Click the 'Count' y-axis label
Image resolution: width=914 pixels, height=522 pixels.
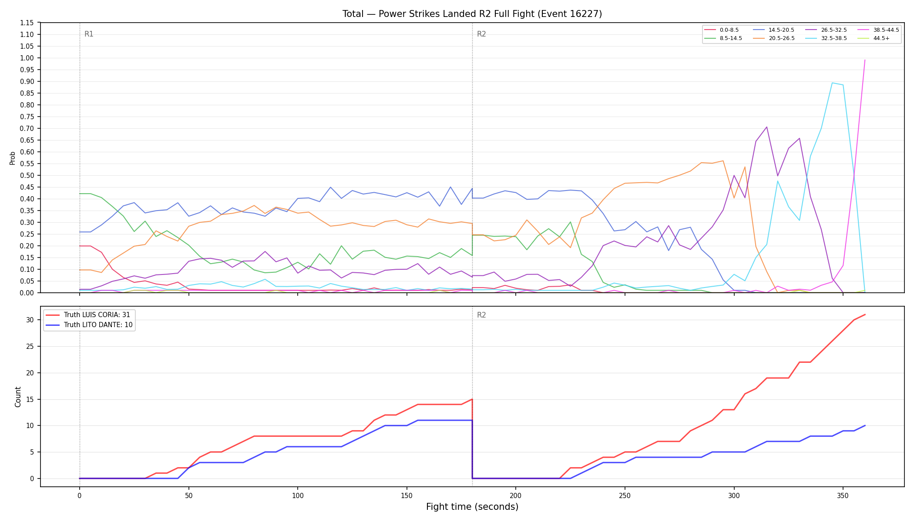18,397
